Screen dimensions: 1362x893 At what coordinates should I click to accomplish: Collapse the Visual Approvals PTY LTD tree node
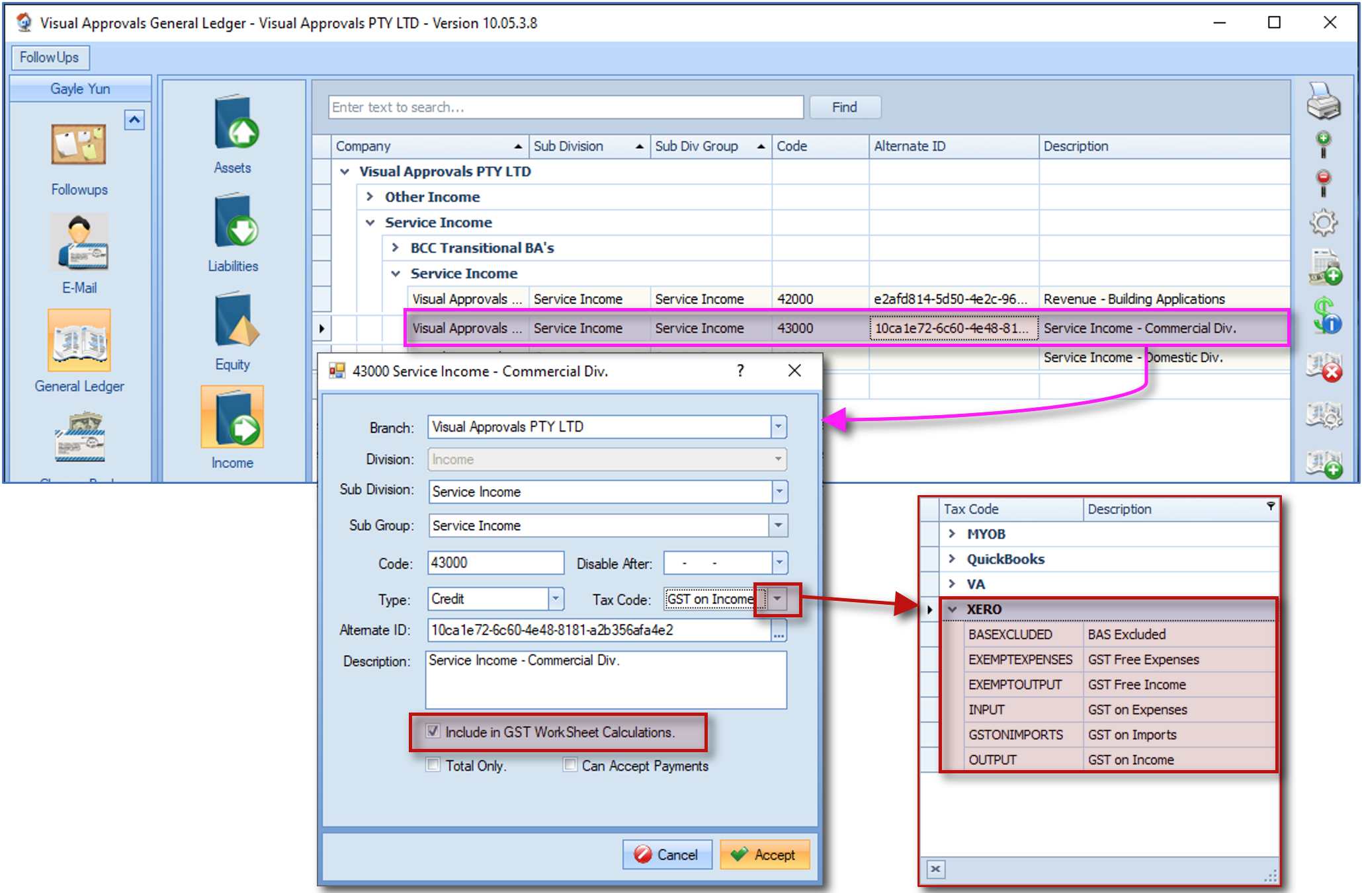click(345, 171)
